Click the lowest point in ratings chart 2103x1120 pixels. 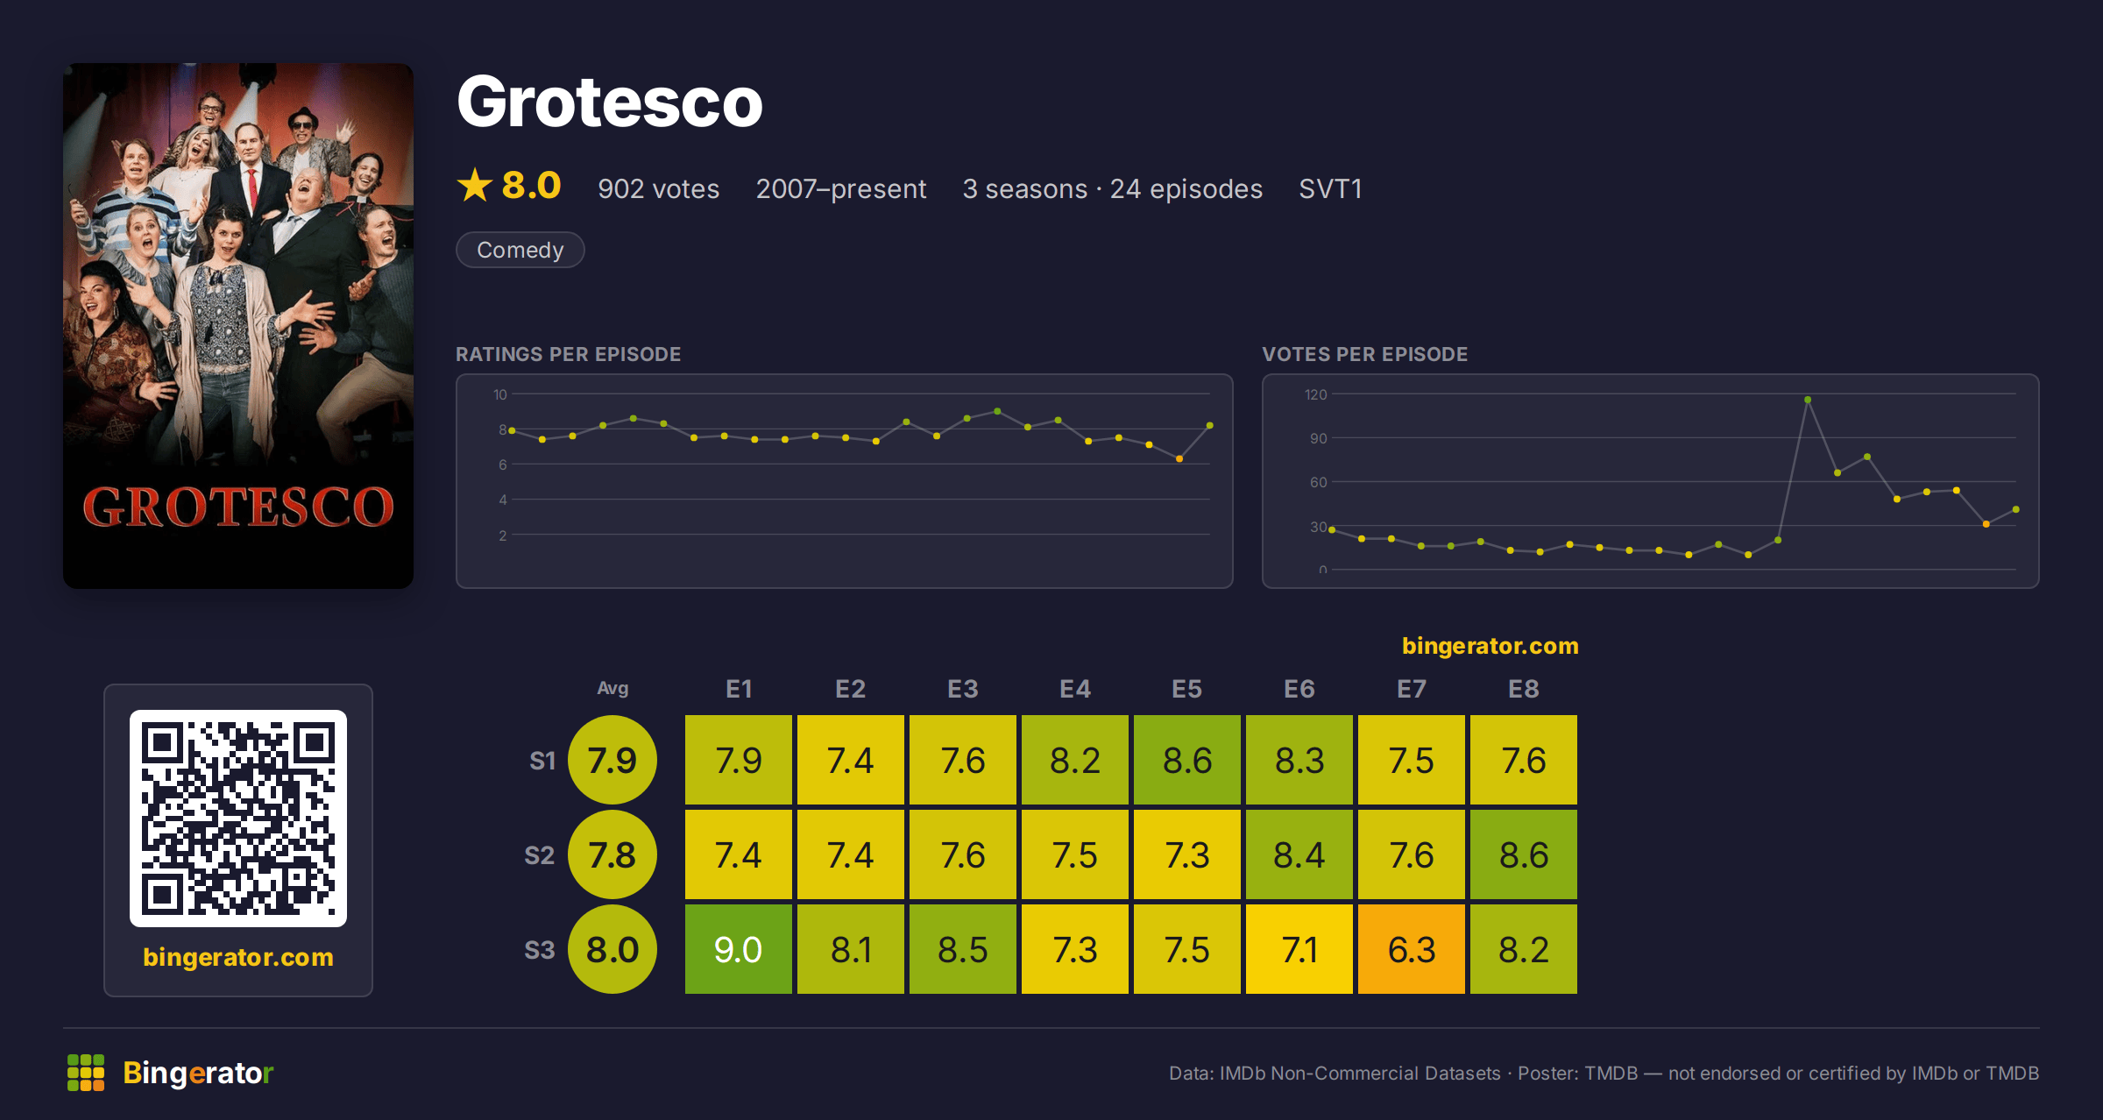[1179, 458]
